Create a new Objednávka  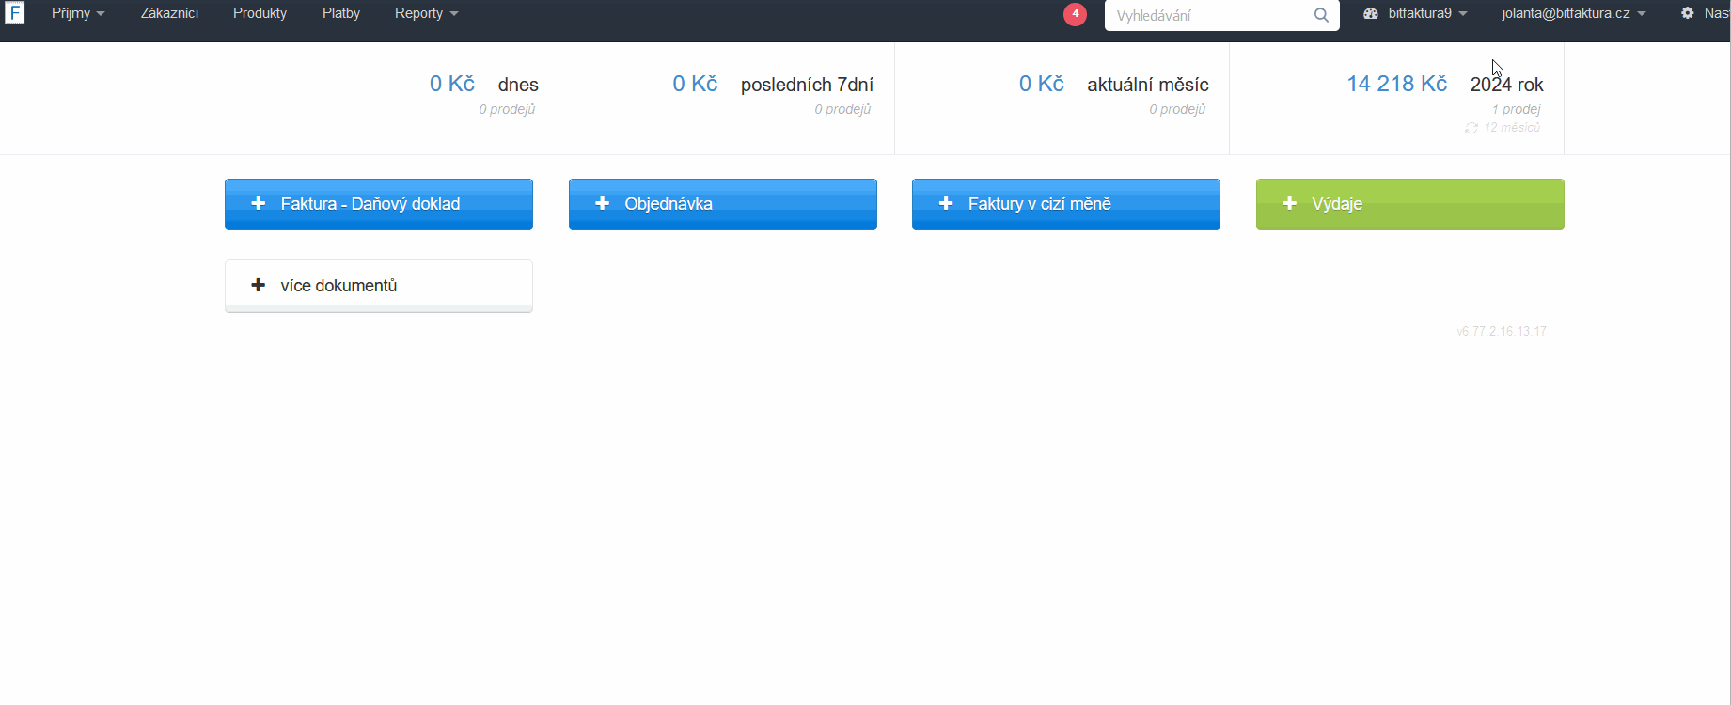tap(723, 204)
